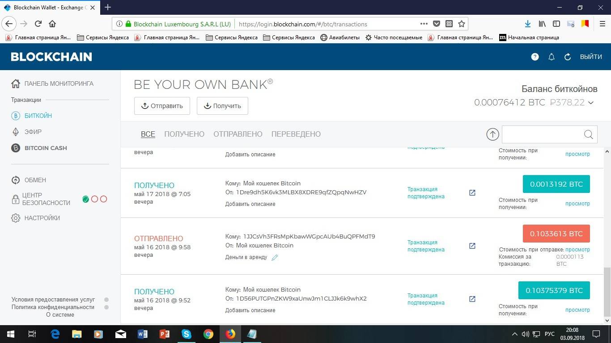The height and width of the screenshot is (343, 611).
Task: Open Windows Start menu
Action: click(11, 334)
